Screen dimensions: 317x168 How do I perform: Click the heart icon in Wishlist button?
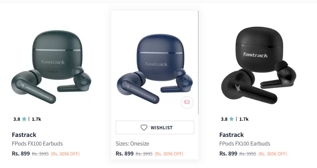pyautogui.click(x=144, y=128)
